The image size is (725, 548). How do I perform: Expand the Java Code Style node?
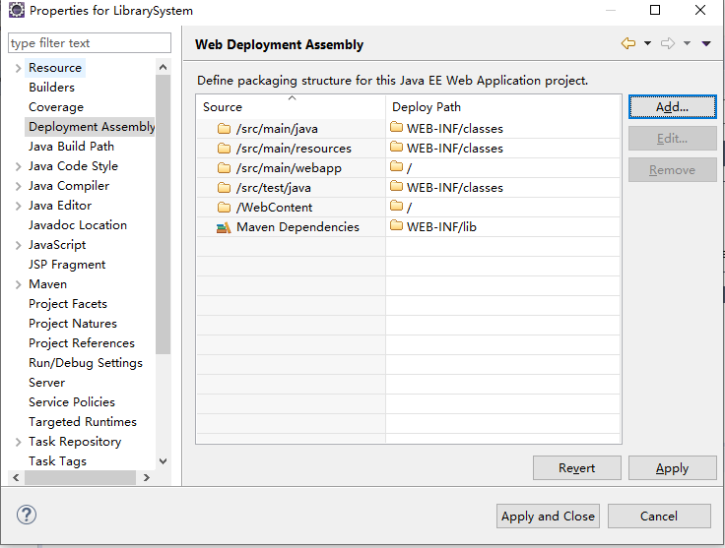19,166
